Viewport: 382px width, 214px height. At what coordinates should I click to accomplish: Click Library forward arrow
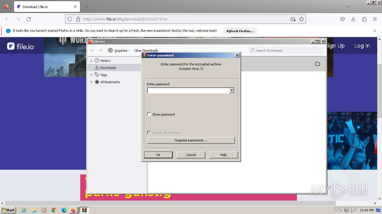pyautogui.click(x=100, y=51)
